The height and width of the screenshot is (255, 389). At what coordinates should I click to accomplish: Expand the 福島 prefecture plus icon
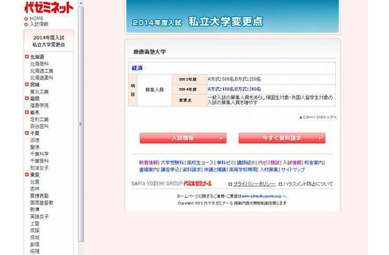click(27, 98)
